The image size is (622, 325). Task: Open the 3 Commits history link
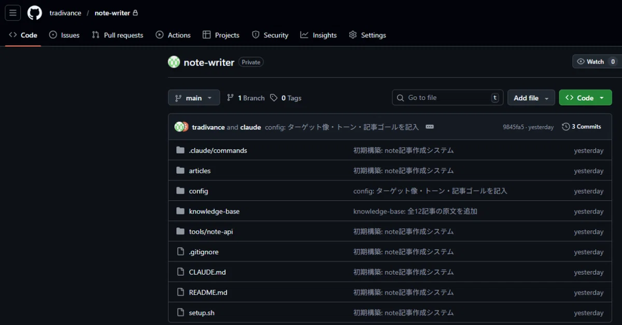pos(582,127)
